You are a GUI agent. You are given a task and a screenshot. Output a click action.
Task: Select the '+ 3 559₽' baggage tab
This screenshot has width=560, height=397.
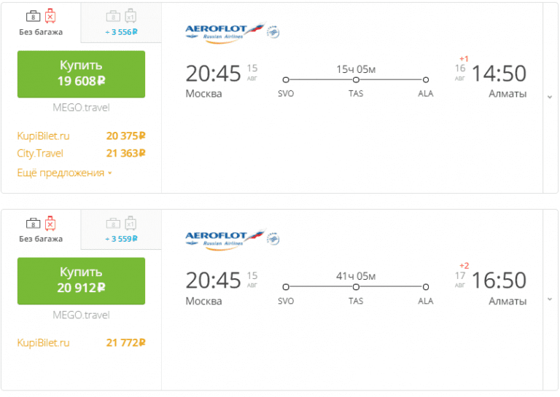pos(121,229)
